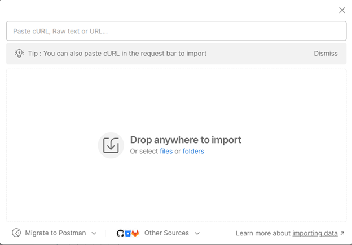Close the import dialog with the X
Screen dimensions: 352x245
pos(342,10)
